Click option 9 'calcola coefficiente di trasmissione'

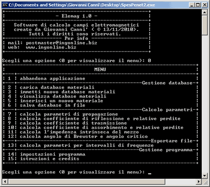coord(73,123)
